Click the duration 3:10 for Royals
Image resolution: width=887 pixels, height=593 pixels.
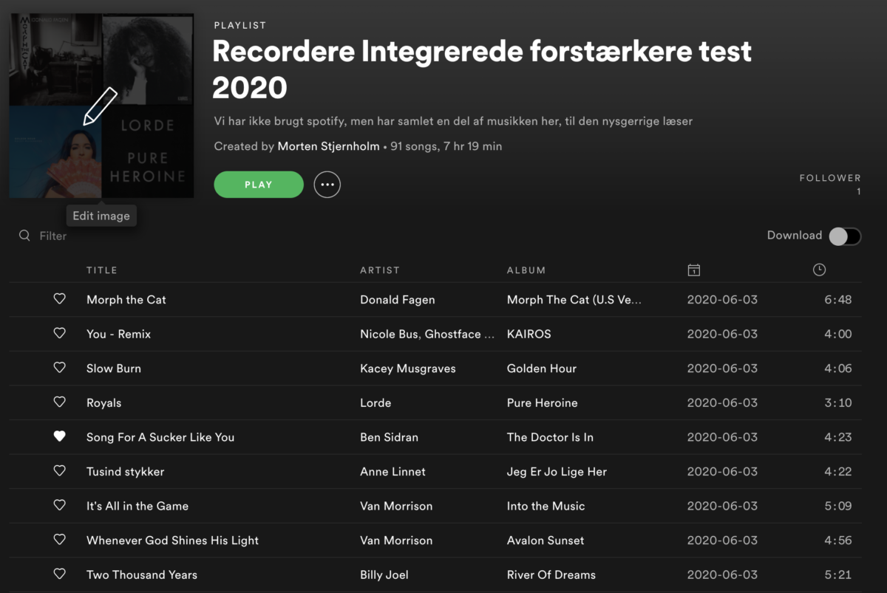(x=838, y=402)
